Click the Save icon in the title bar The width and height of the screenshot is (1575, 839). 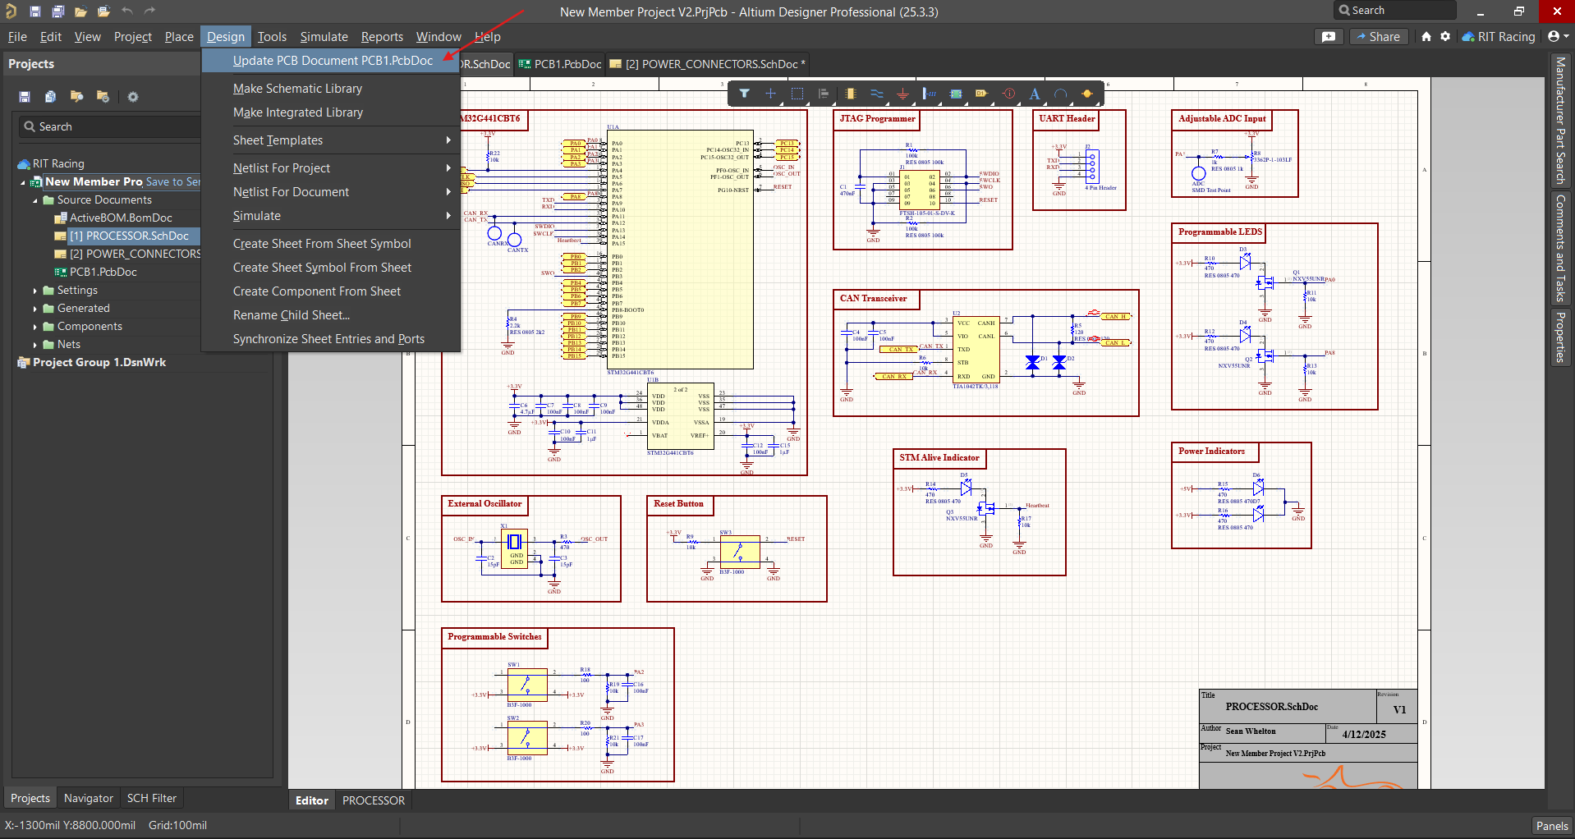(x=34, y=11)
